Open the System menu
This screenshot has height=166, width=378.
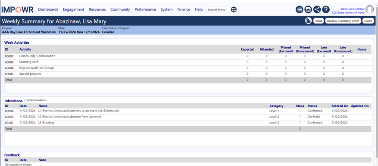[x=166, y=9]
